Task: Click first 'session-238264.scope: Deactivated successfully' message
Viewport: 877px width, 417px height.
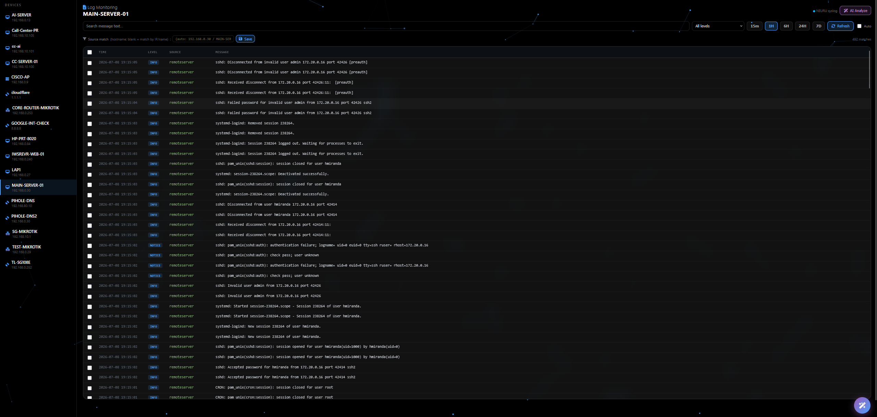Action: click(272, 174)
